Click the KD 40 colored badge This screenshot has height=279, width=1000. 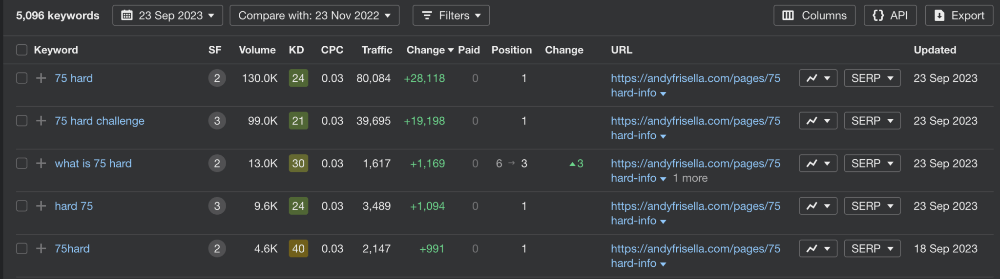click(x=298, y=248)
